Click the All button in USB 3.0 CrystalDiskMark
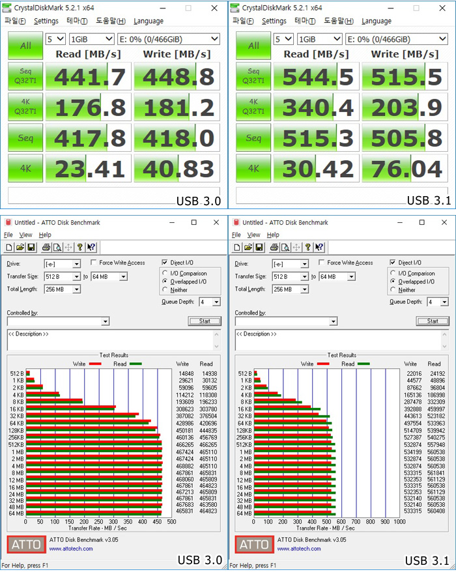The image size is (456, 572). (25, 46)
